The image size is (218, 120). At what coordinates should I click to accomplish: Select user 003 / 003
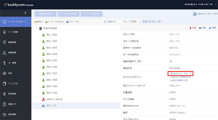tap(52, 48)
